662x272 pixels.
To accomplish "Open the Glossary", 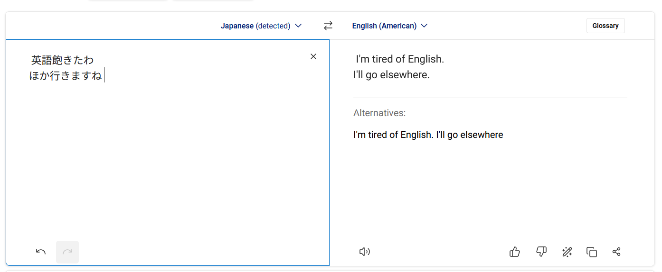I will 605,26.
